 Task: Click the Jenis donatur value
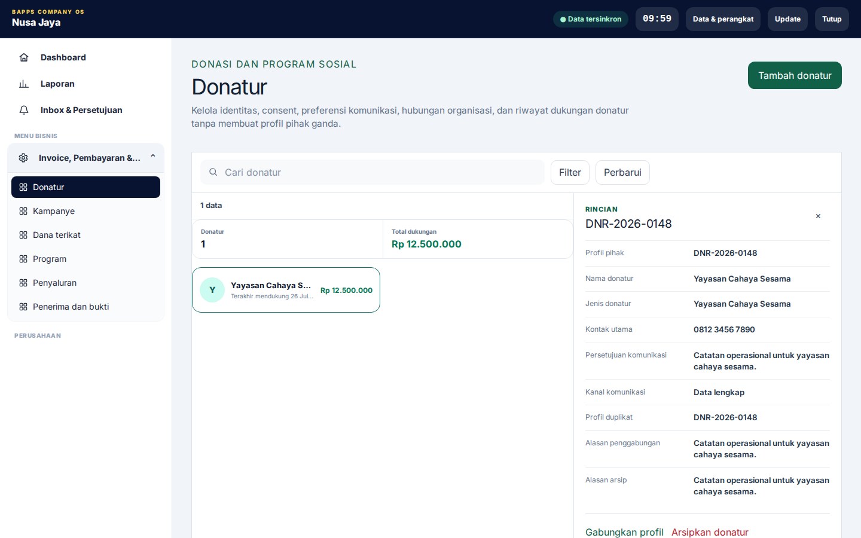(742, 304)
